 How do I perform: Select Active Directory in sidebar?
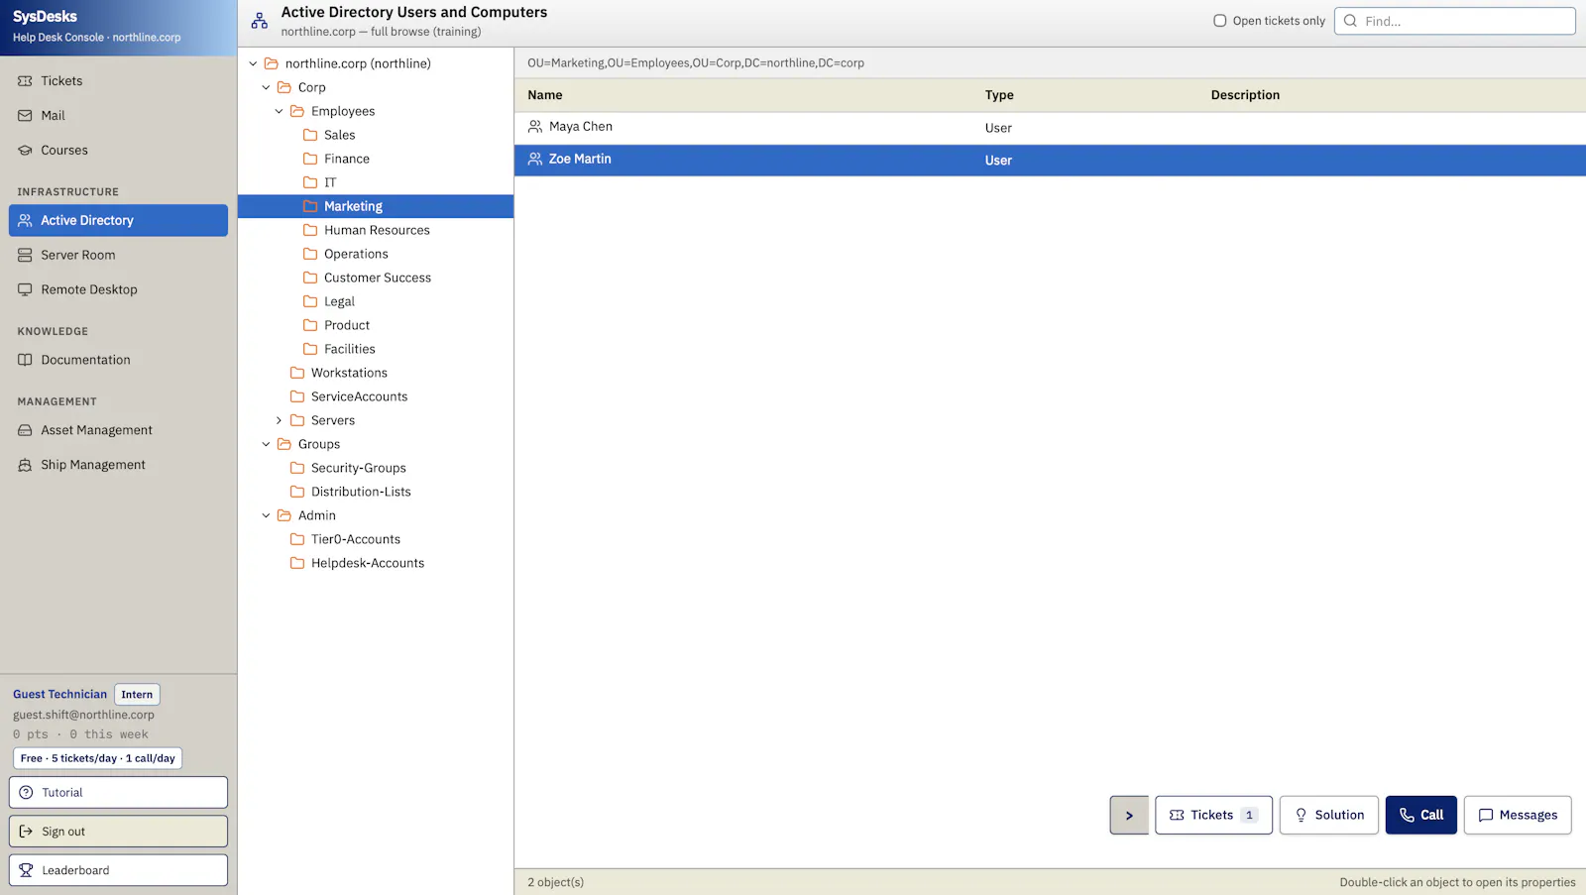coord(118,220)
